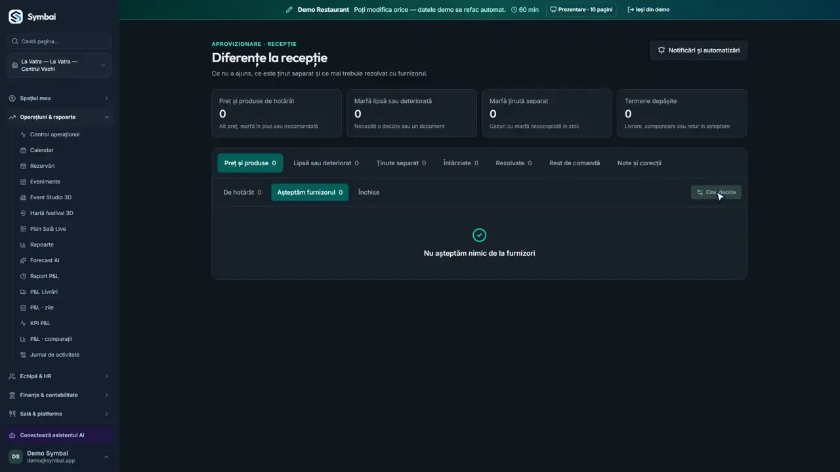Click Ieși din demo link

coord(648,10)
